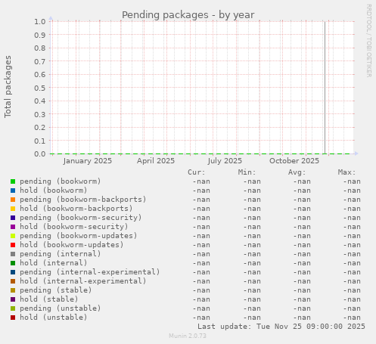
Task: Click the 'October 2025' axis label
Action: pos(294,161)
